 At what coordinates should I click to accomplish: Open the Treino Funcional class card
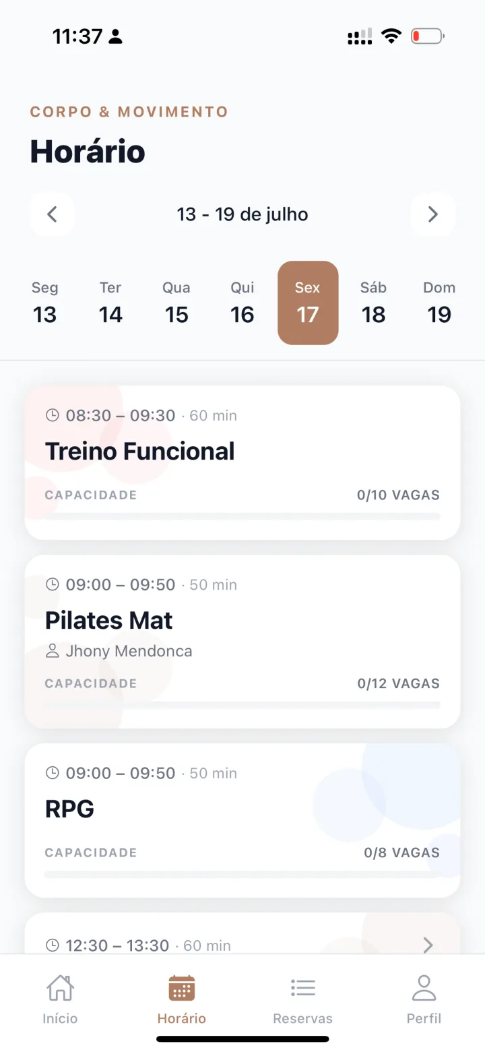pos(243,462)
